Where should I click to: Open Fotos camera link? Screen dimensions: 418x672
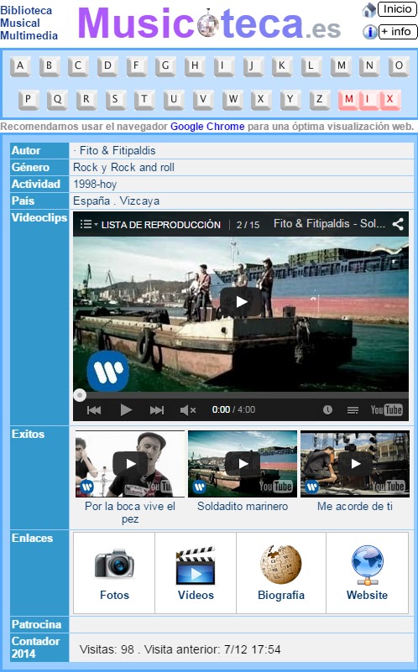(114, 573)
